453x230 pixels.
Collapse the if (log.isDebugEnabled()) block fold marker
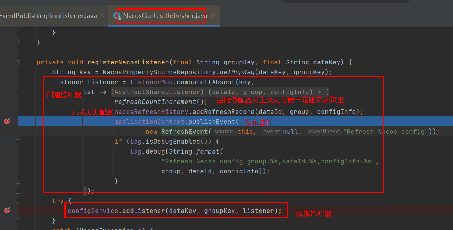[x=18, y=142]
